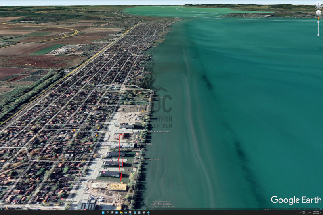This screenshot has height=215, width=323.
Task: Zoom out with the minus button
Action: (x=318, y=35)
